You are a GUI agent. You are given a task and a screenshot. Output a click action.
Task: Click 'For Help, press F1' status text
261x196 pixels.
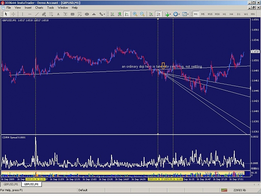(11, 190)
